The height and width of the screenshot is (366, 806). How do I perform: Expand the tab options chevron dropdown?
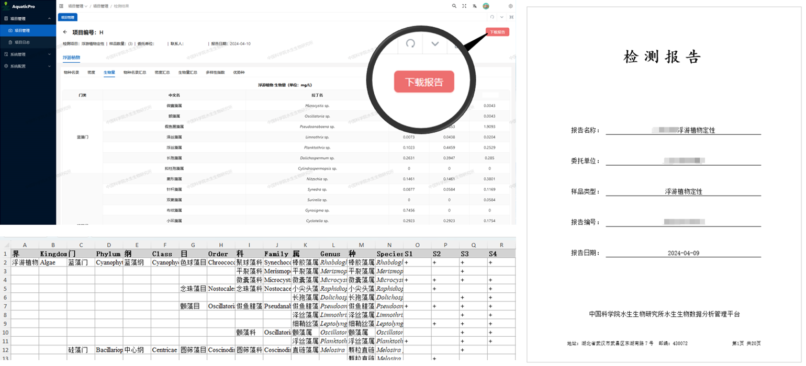click(x=501, y=17)
